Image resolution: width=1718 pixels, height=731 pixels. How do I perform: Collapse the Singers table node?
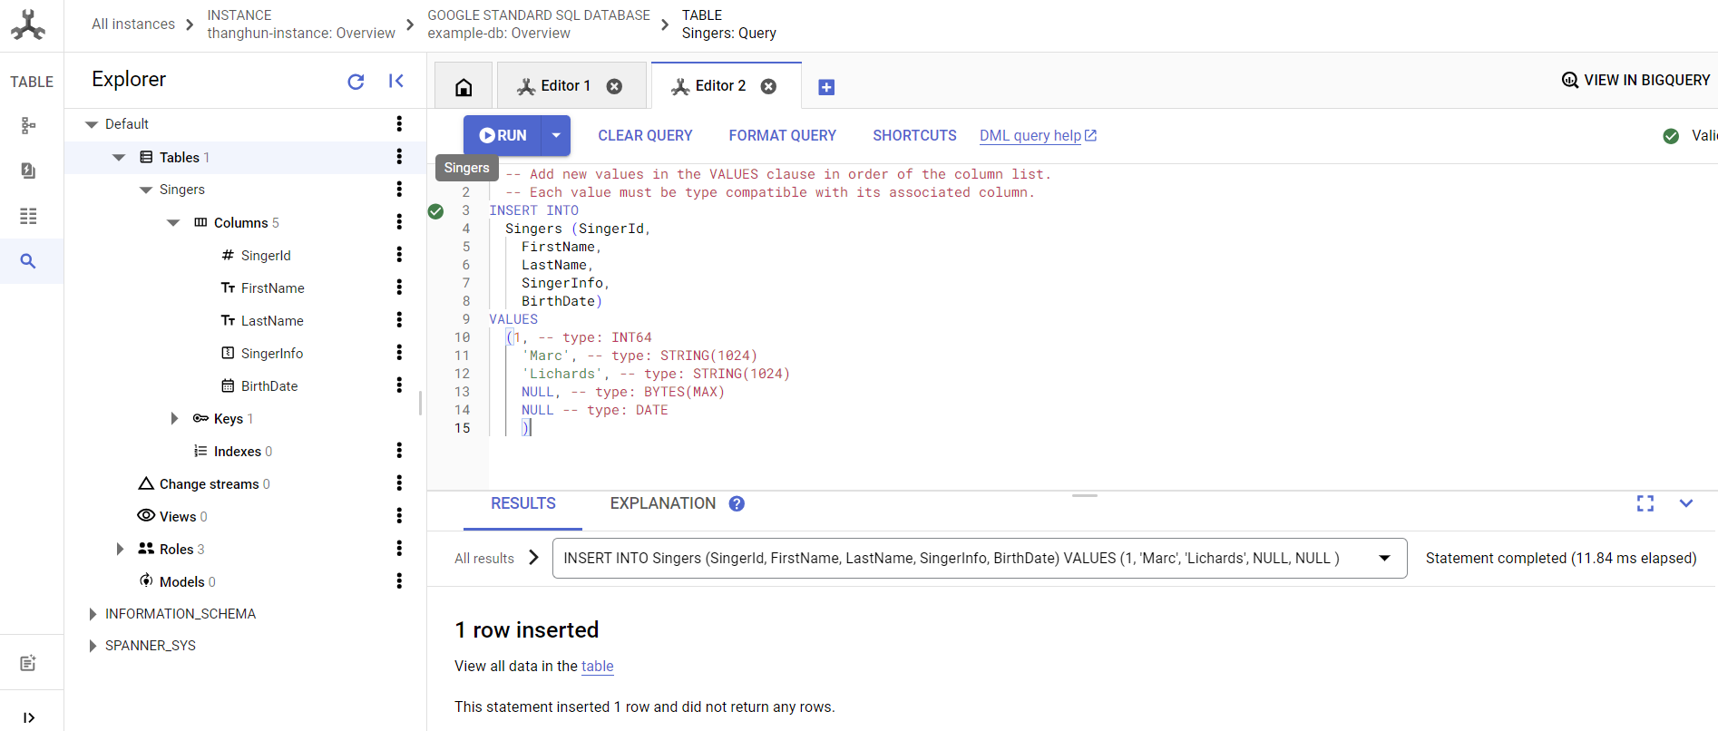point(146,190)
